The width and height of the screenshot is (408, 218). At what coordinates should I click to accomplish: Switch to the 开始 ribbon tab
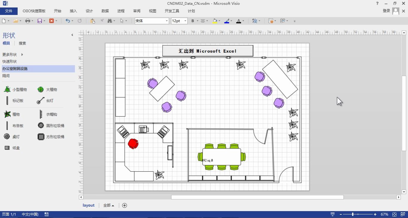57,11
